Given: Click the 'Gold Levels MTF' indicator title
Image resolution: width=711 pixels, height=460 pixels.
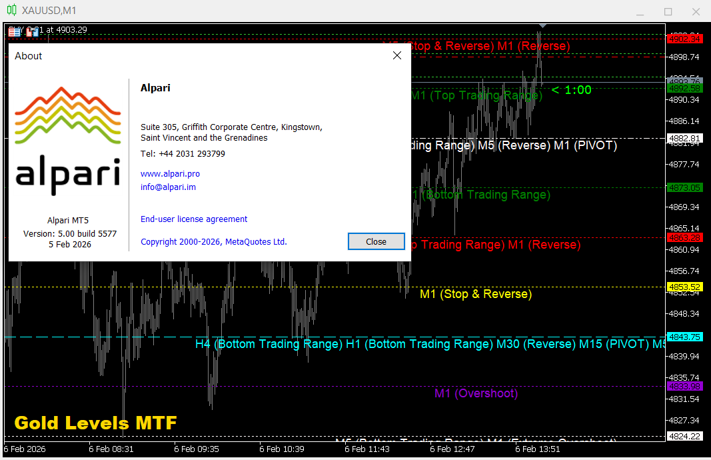Looking at the screenshot, I should [95, 423].
